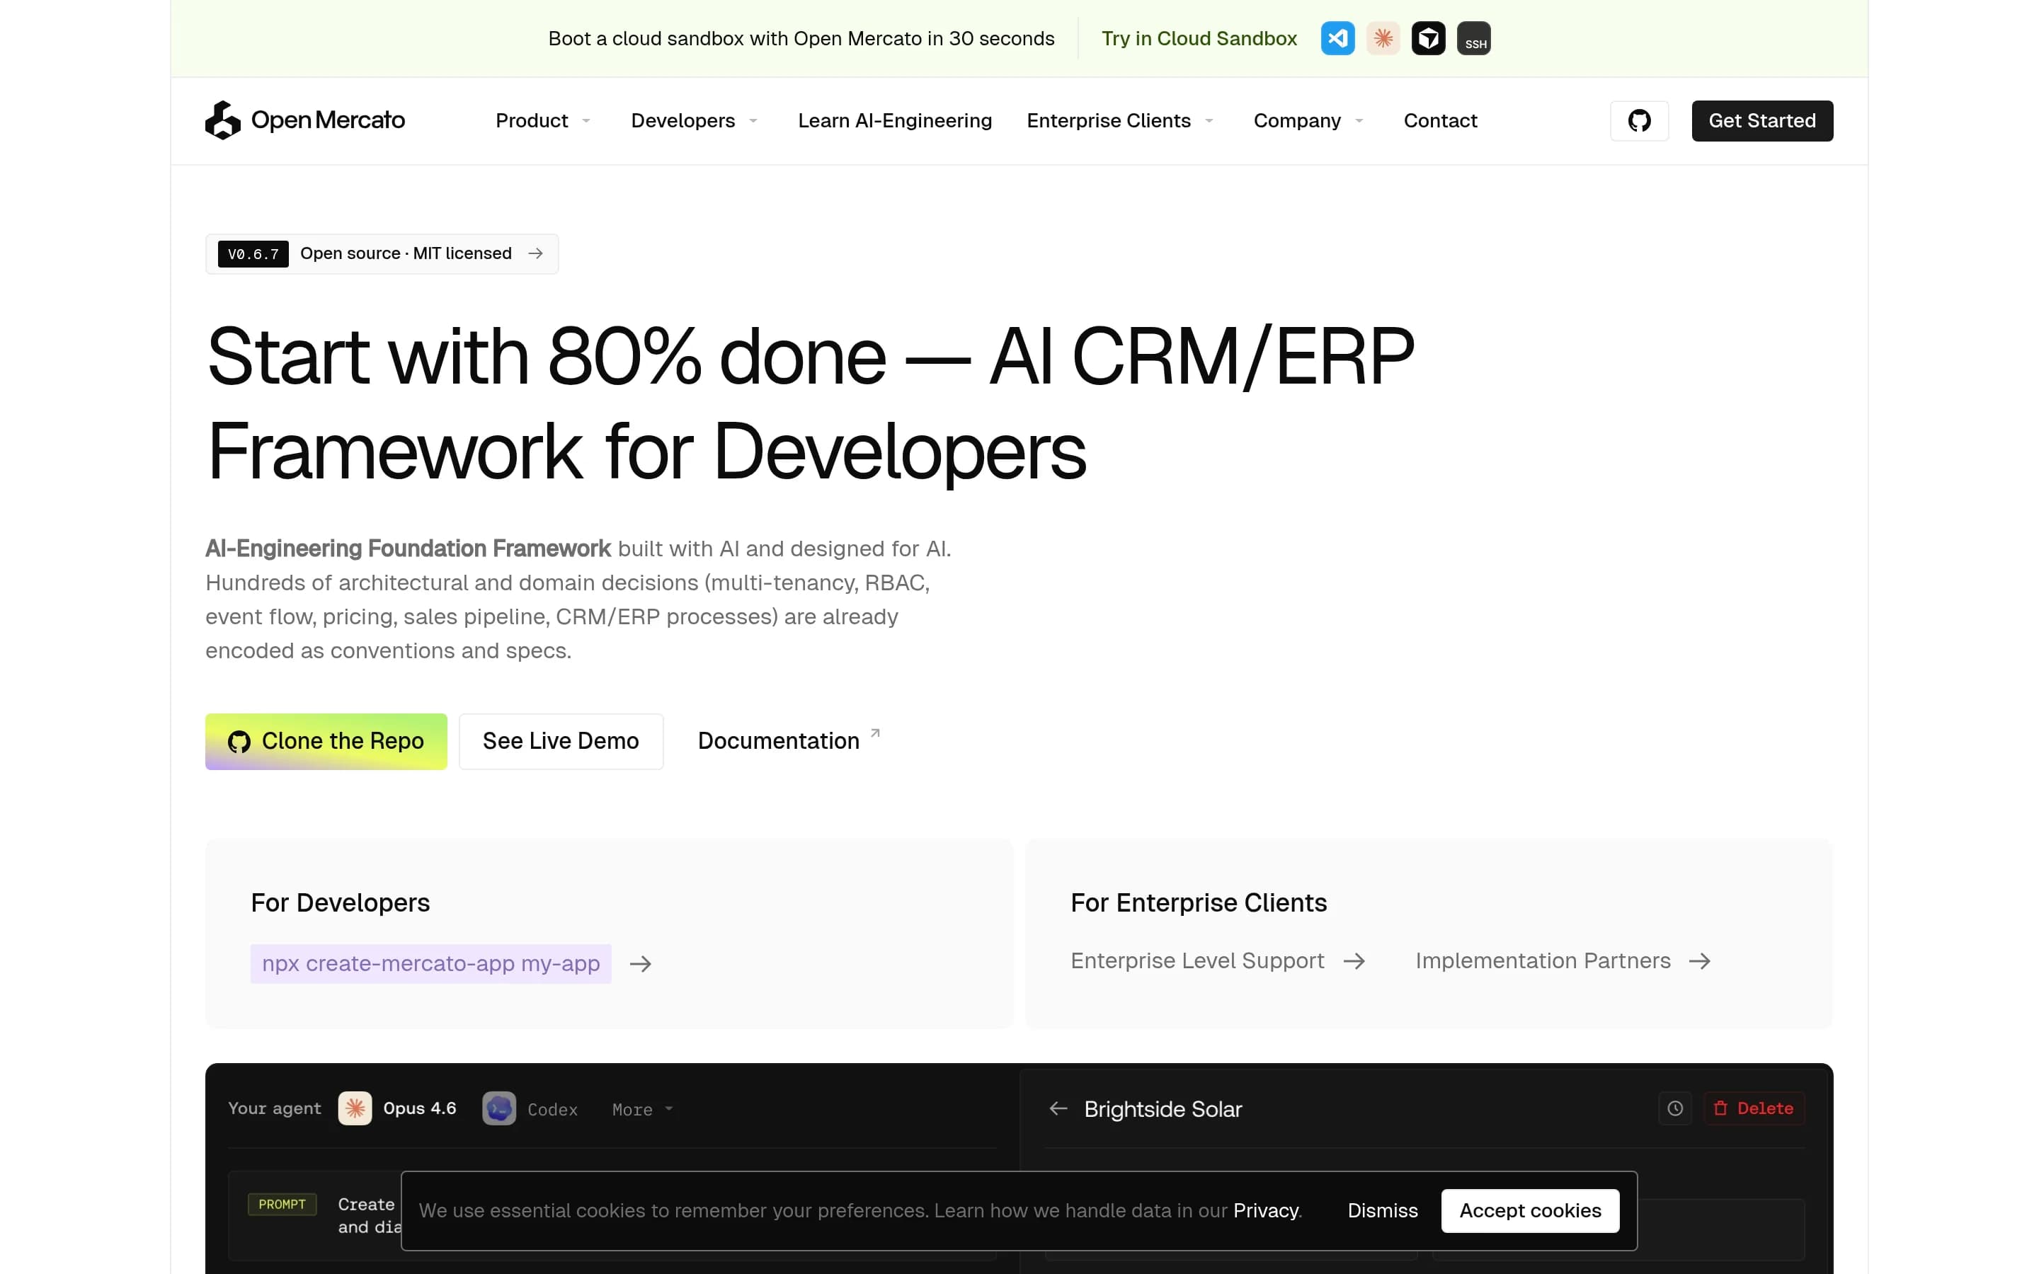Open the black cube sandbox icon
This screenshot has width=2039, height=1274.
click(x=1428, y=39)
